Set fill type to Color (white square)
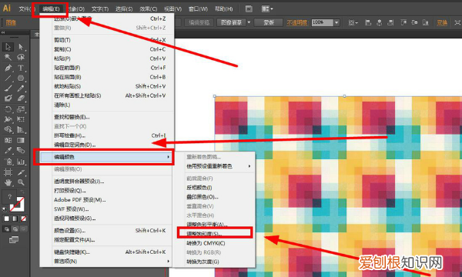The height and width of the screenshot is (277, 462). pos(6,219)
